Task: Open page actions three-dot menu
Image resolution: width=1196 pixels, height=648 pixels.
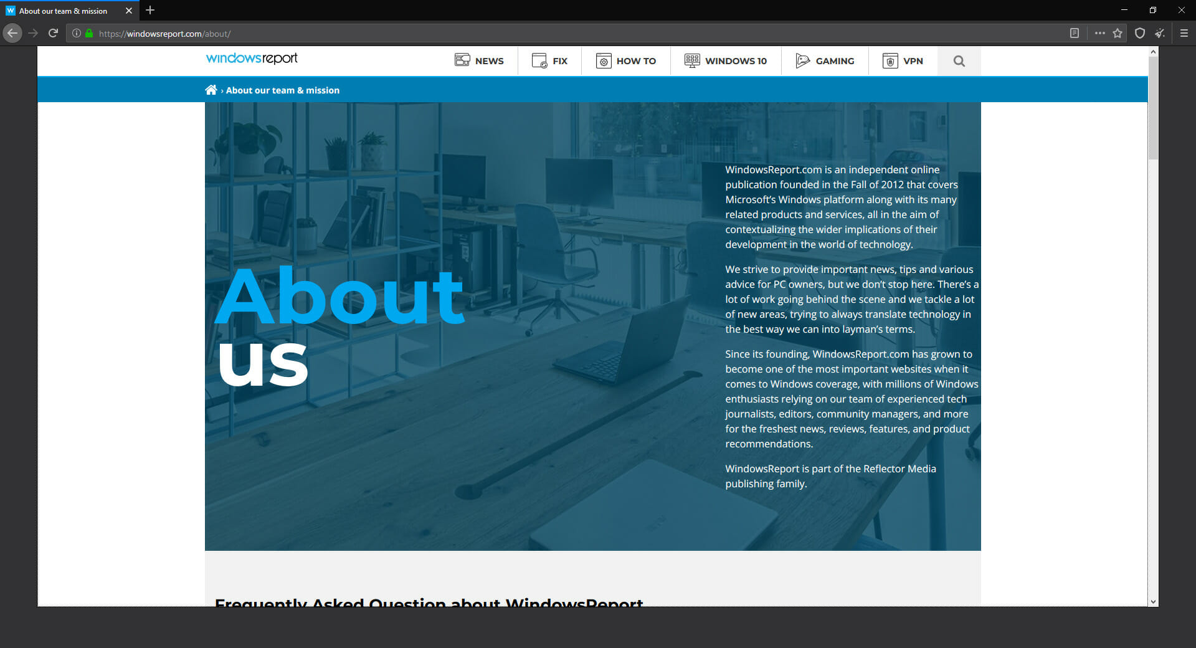Action: 1099,33
